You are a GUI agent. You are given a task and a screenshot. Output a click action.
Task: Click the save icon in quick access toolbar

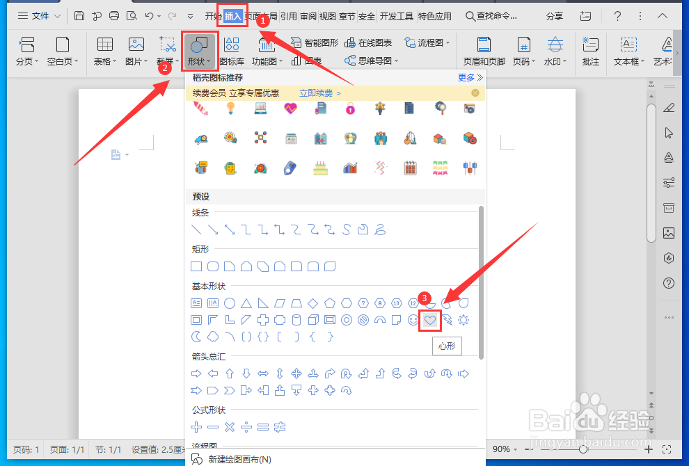click(x=79, y=16)
